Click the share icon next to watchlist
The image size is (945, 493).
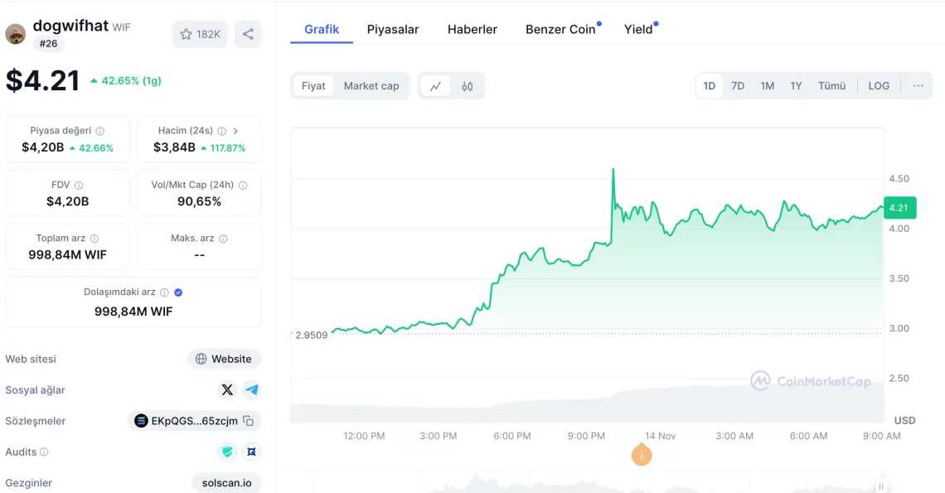[248, 34]
